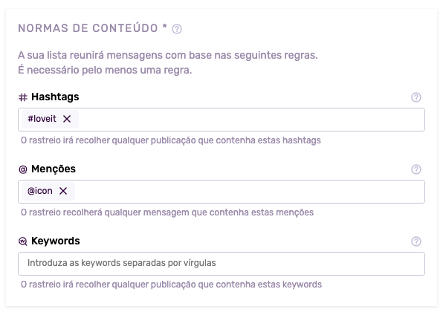Click the hash symbol icon beside Hashtags

tap(23, 97)
